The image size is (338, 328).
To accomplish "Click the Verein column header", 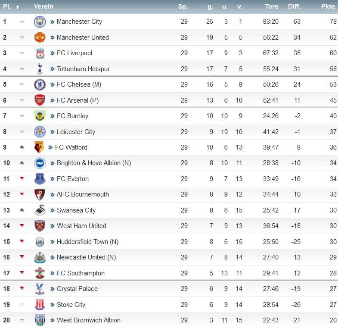I will pos(43,6).
